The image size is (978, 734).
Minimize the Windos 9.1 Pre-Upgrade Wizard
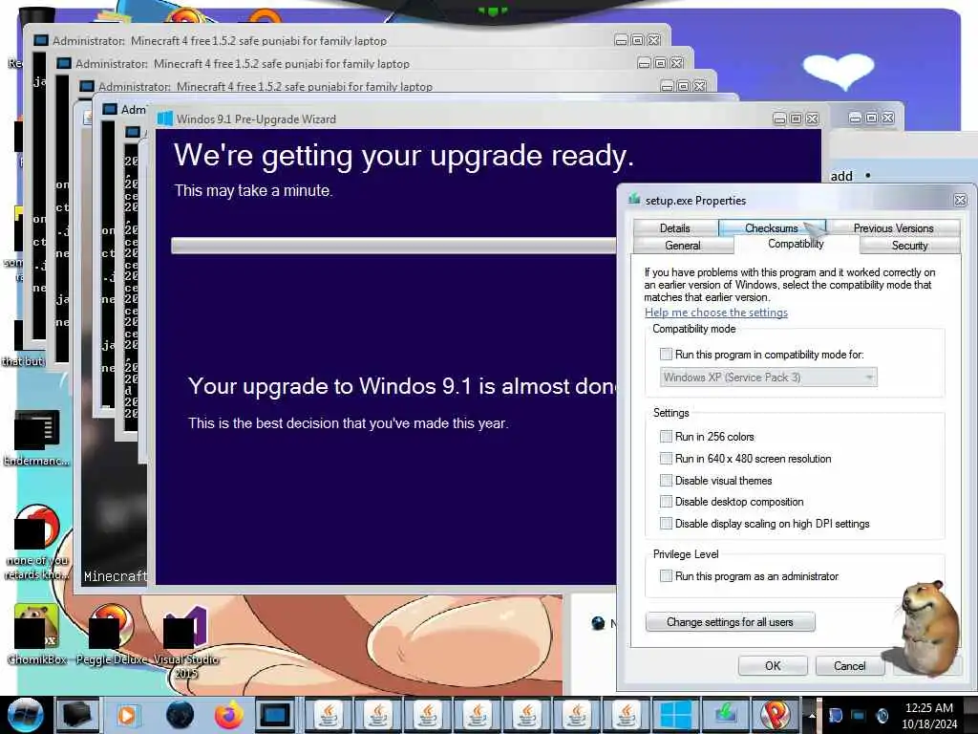[779, 119]
